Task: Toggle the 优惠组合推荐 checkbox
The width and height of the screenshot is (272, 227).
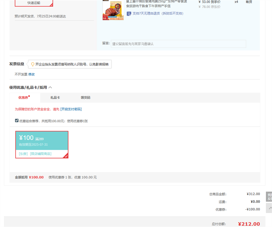Action: point(17,120)
